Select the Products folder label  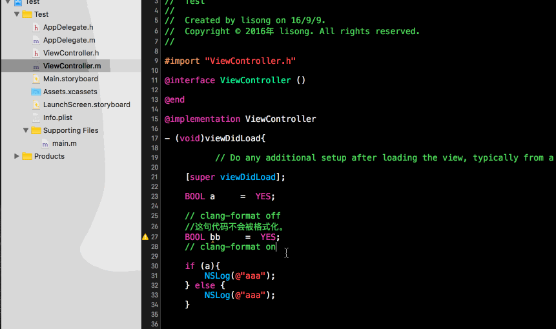tap(49, 156)
